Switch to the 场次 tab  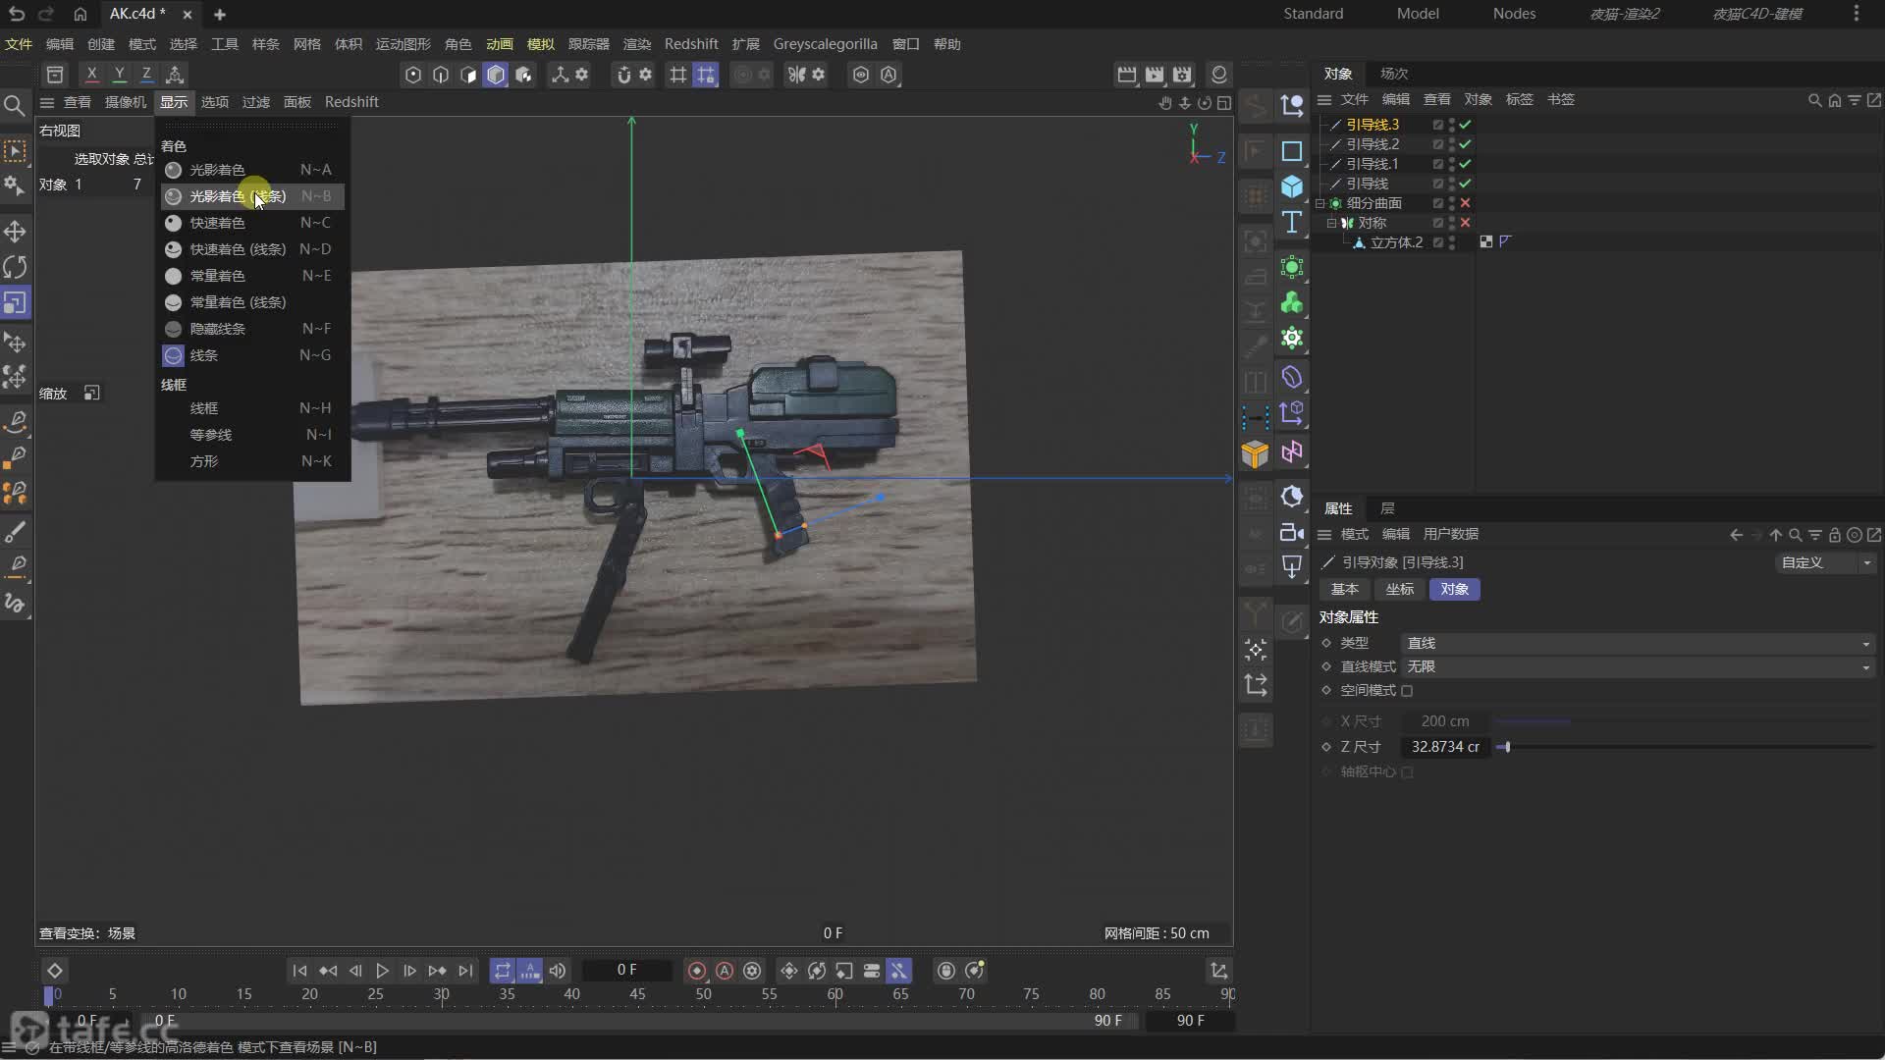(1393, 74)
